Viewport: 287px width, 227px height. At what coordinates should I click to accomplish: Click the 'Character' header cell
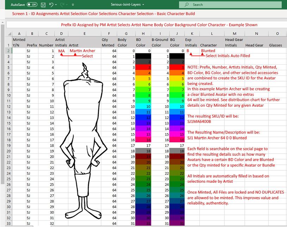[x=212, y=42]
